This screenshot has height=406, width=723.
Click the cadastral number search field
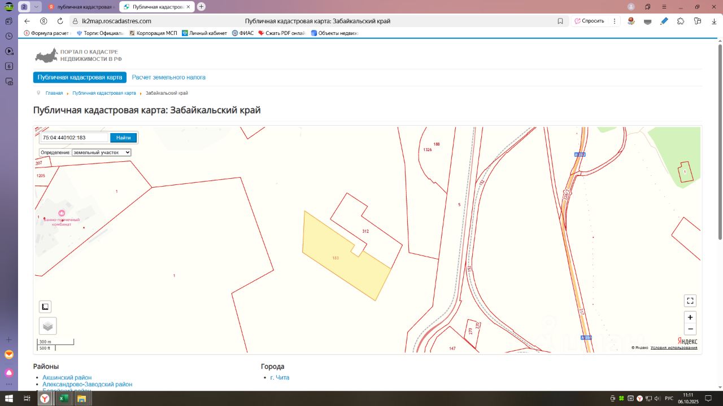pos(74,138)
